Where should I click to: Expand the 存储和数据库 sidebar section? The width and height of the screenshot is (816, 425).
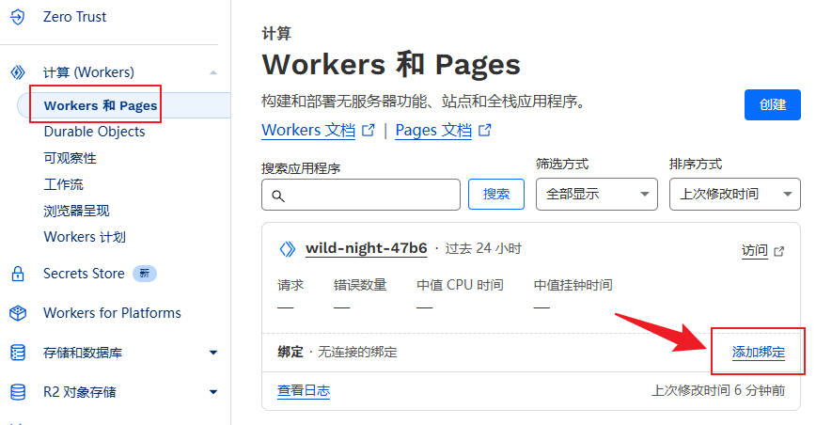pyautogui.click(x=213, y=353)
